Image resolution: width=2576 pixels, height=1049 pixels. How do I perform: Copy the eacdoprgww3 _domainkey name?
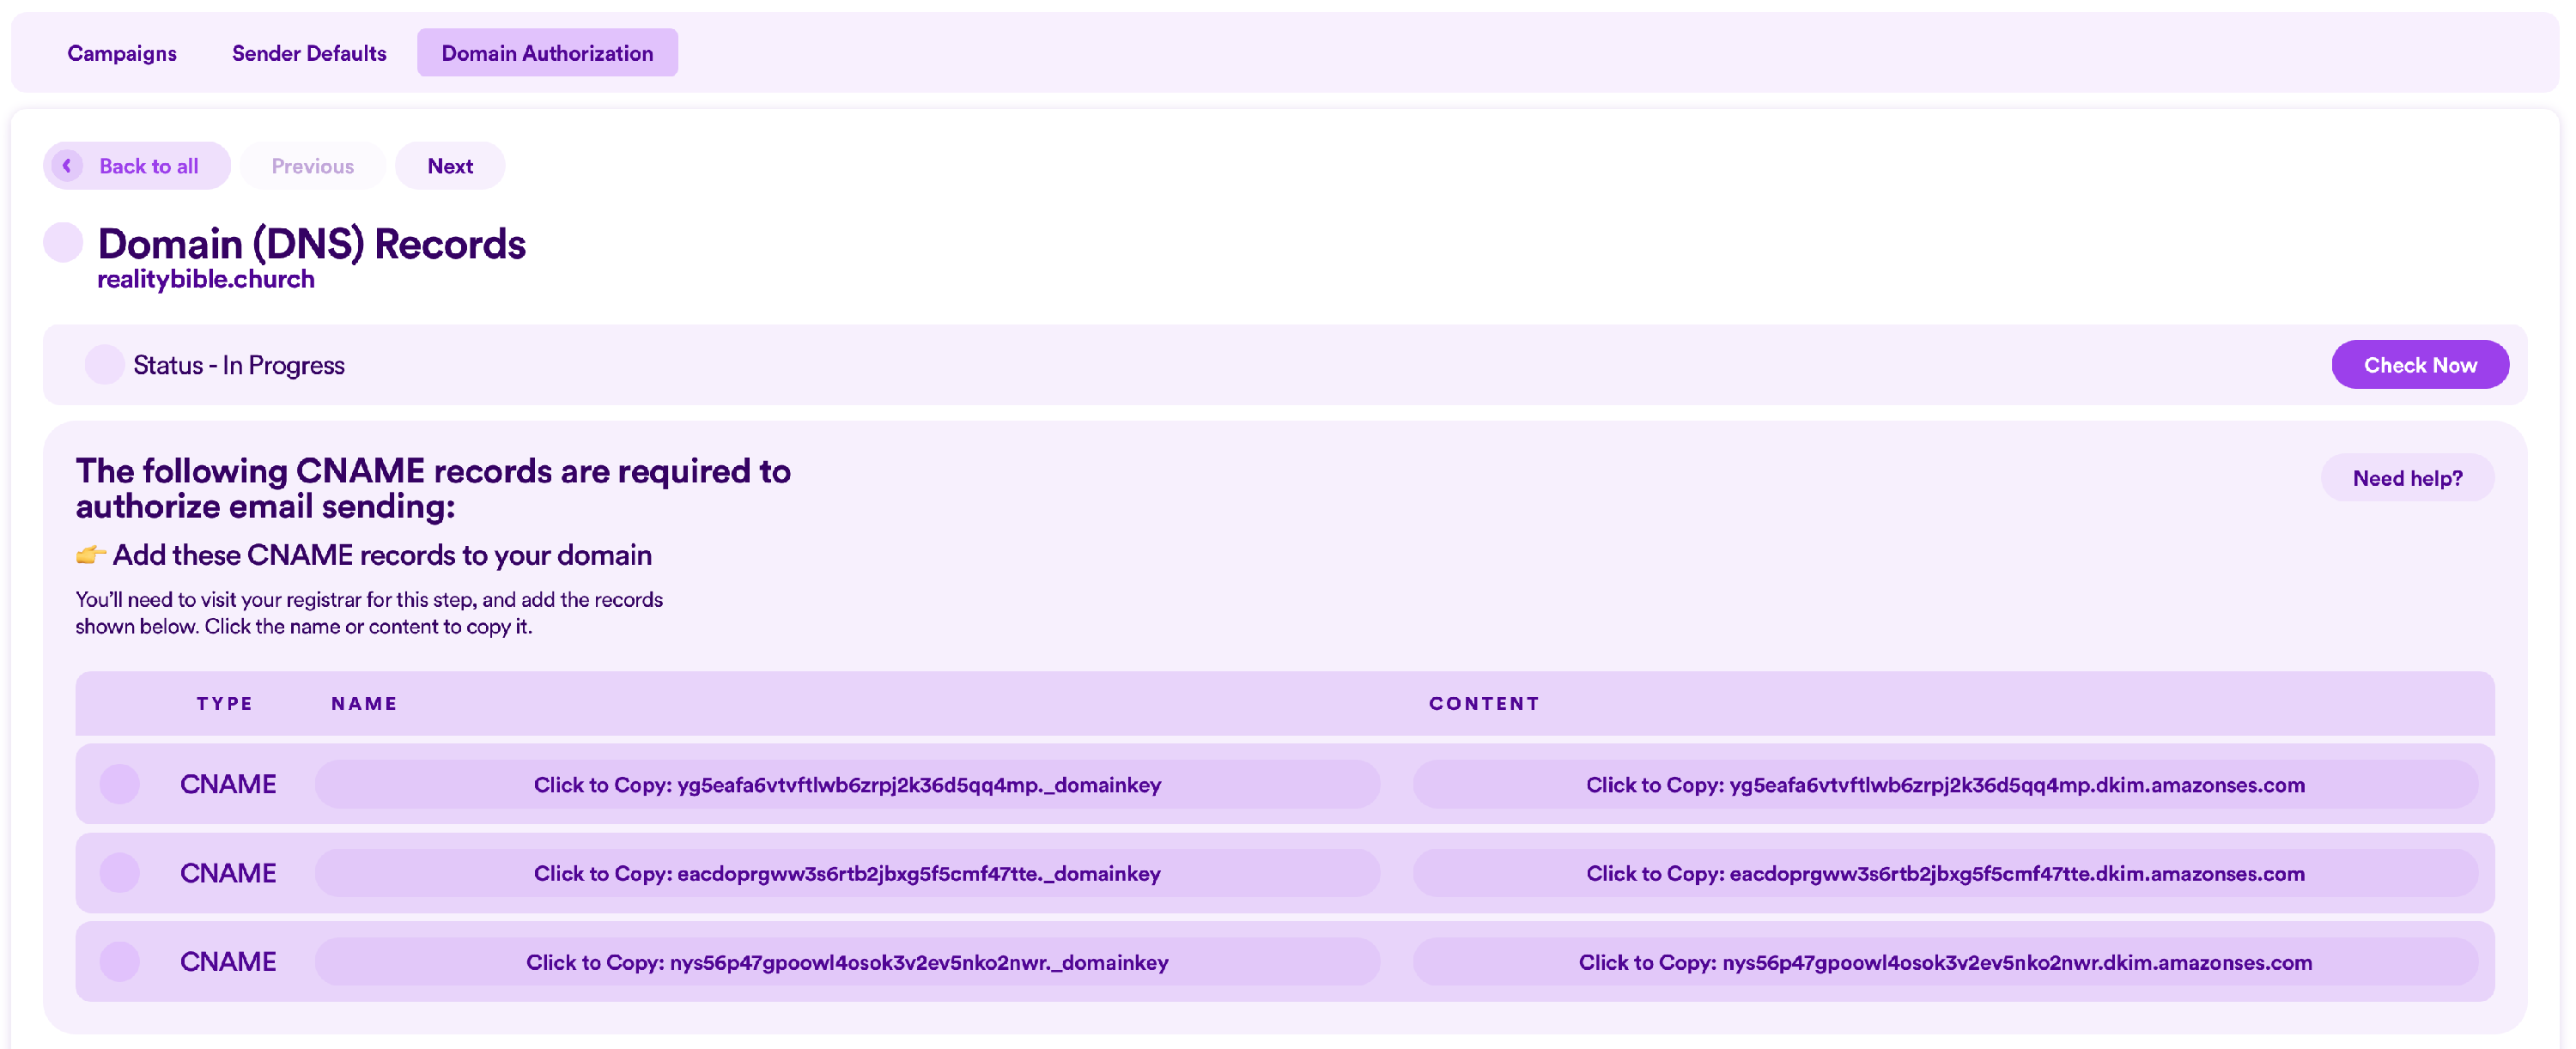click(x=847, y=874)
